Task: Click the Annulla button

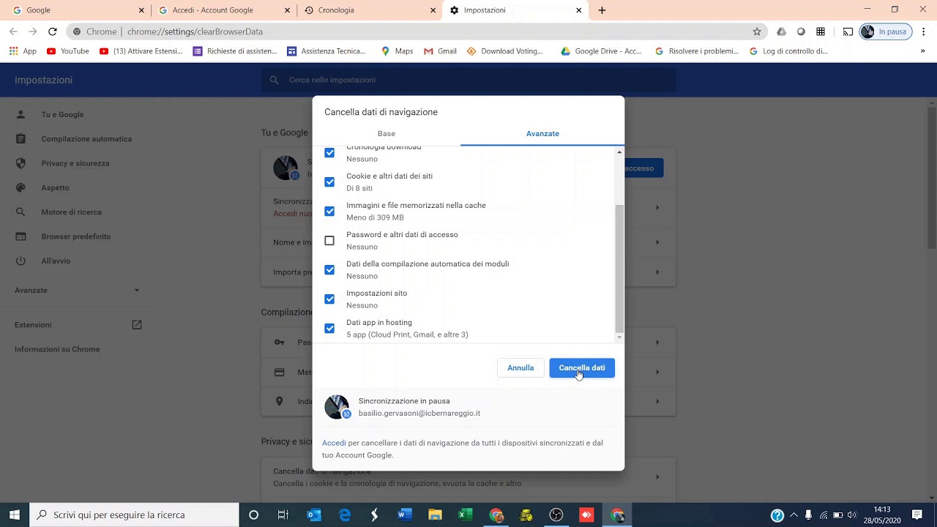Action: click(520, 367)
